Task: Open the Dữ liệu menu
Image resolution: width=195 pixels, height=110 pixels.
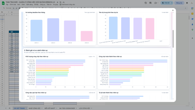Action: coord(36,4)
